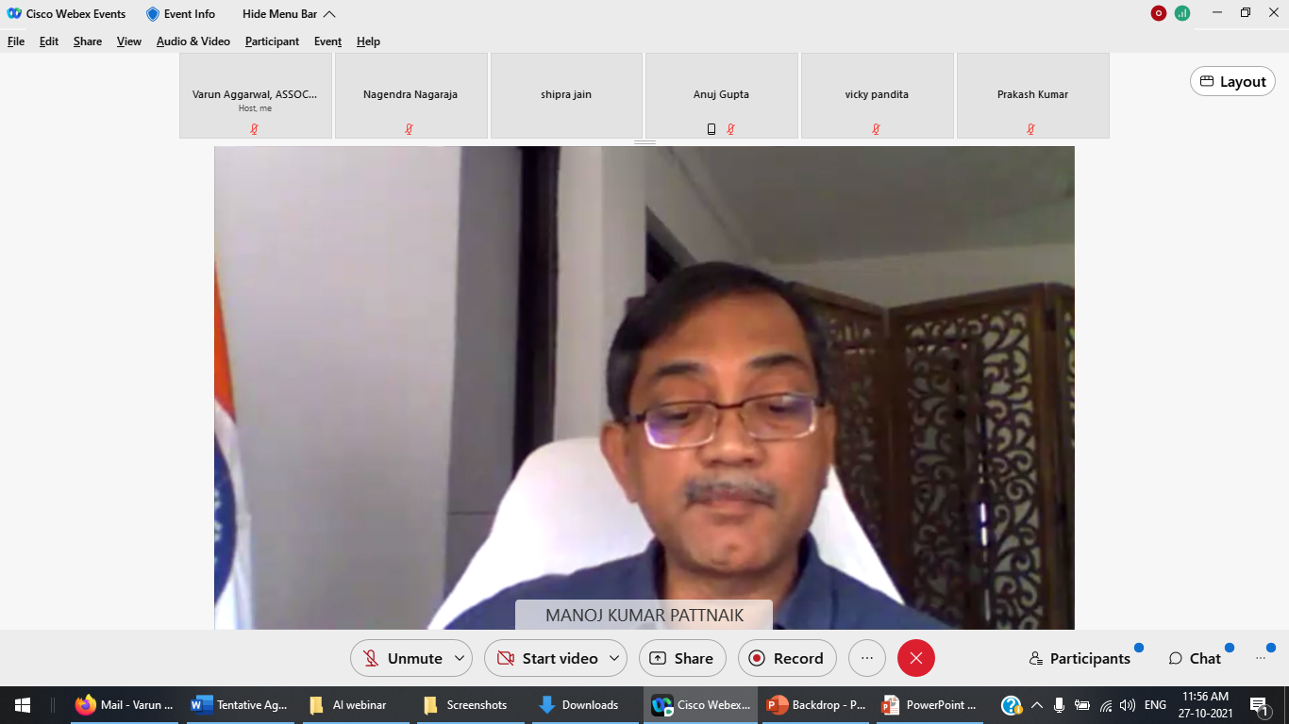
Task: Click the red recording indicator icon
Action: coord(1159,13)
